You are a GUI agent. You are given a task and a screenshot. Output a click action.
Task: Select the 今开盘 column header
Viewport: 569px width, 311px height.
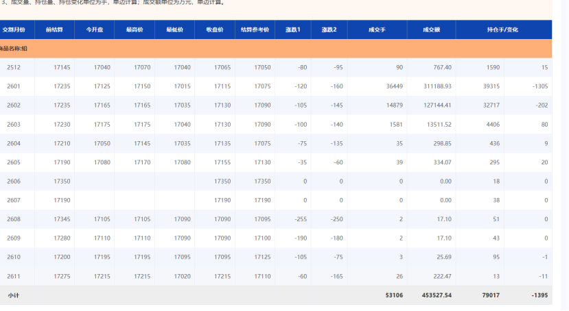point(95,30)
